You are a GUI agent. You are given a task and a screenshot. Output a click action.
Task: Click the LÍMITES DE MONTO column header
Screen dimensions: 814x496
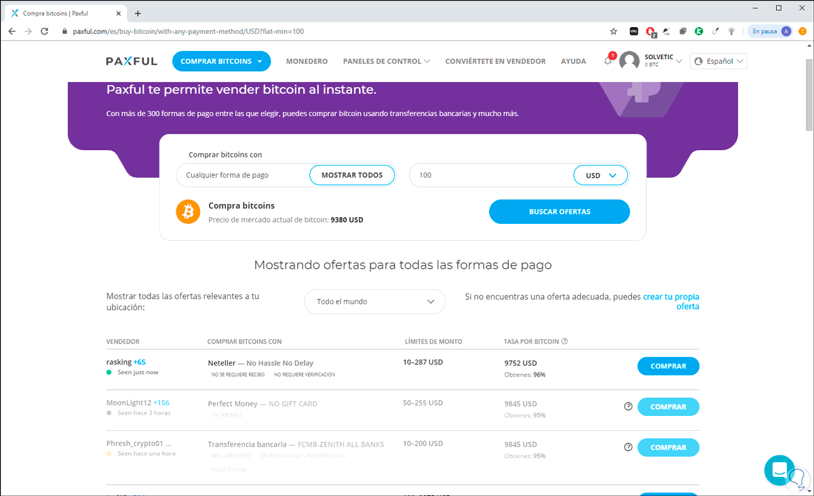pos(433,341)
